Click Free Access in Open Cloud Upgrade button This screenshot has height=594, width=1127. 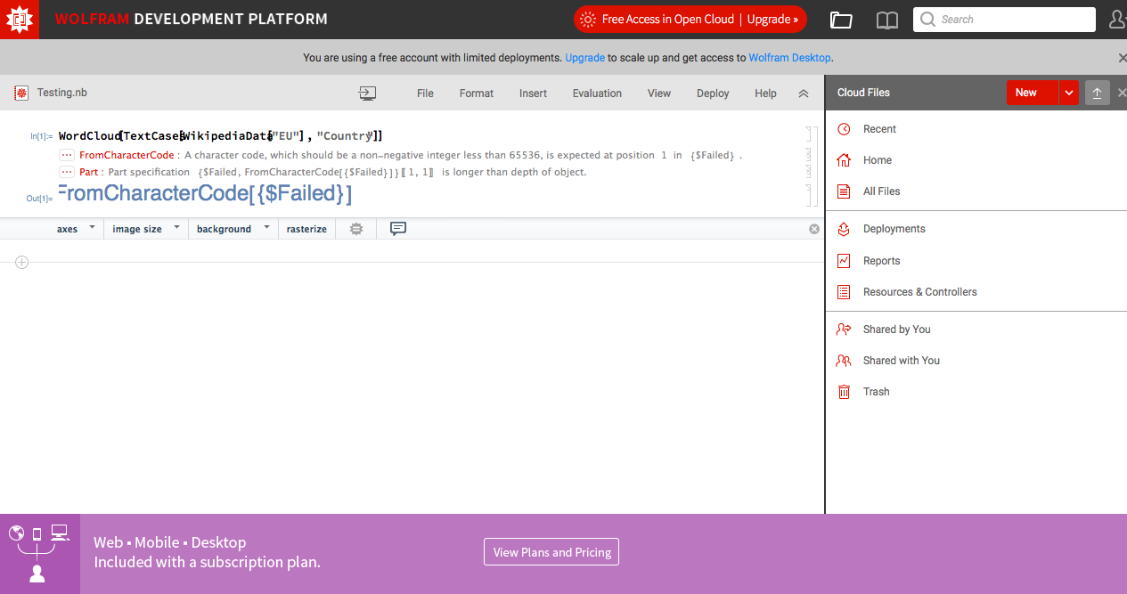[x=690, y=19]
